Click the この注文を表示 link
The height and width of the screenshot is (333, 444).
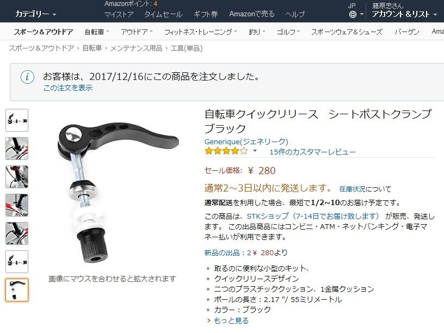click(x=67, y=88)
